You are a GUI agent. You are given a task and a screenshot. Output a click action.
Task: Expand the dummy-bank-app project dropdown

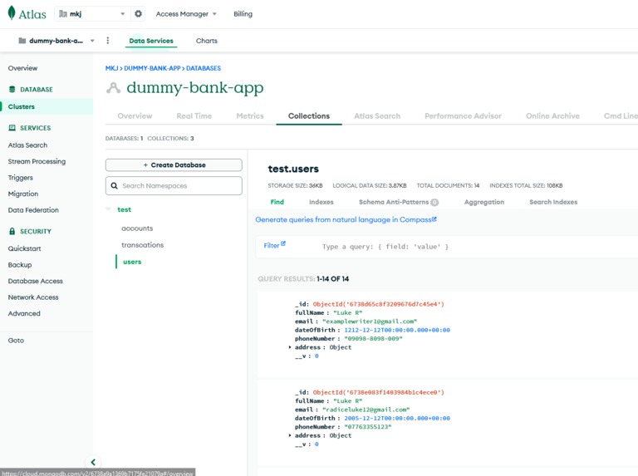pyautogui.click(x=56, y=41)
